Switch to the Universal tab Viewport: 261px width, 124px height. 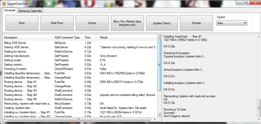tap(10, 10)
